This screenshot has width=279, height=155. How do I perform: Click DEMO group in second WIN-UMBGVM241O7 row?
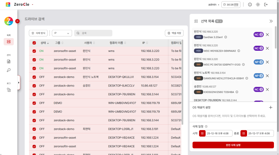(58, 112)
